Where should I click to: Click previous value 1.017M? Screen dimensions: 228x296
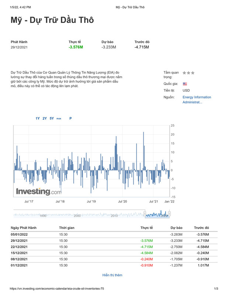click(x=203, y=265)
